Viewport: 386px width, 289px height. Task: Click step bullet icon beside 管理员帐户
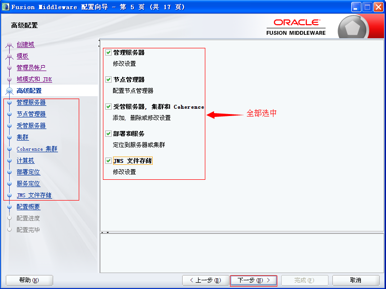9,68
